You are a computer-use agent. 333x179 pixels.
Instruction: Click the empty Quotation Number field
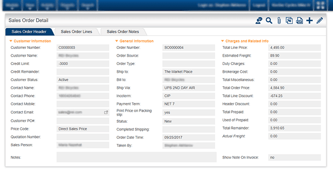tap(83, 137)
